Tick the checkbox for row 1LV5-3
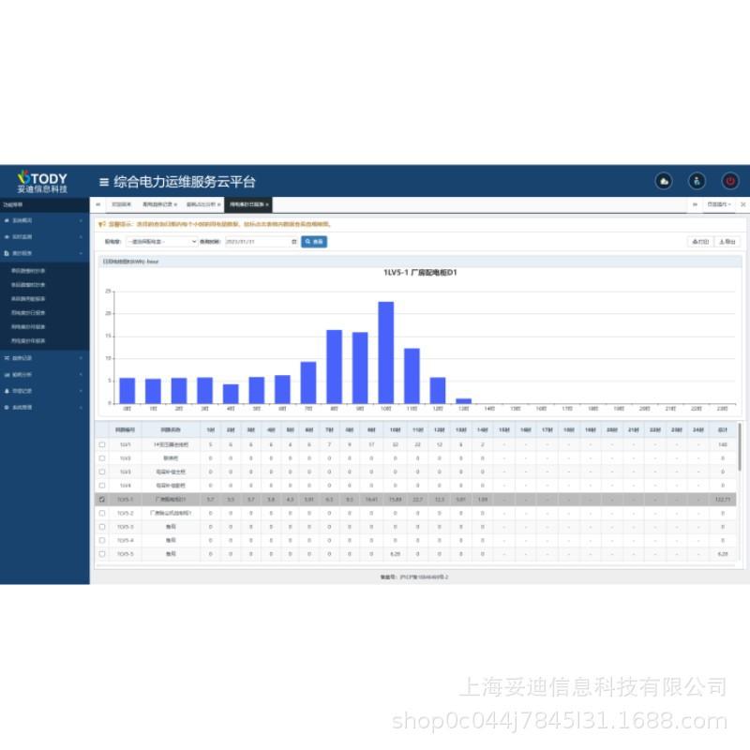Screen dimensions: 750x750 coord(102,527)
